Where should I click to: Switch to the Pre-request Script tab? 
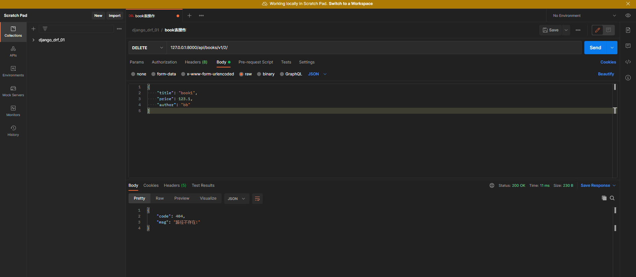[256, 62]
